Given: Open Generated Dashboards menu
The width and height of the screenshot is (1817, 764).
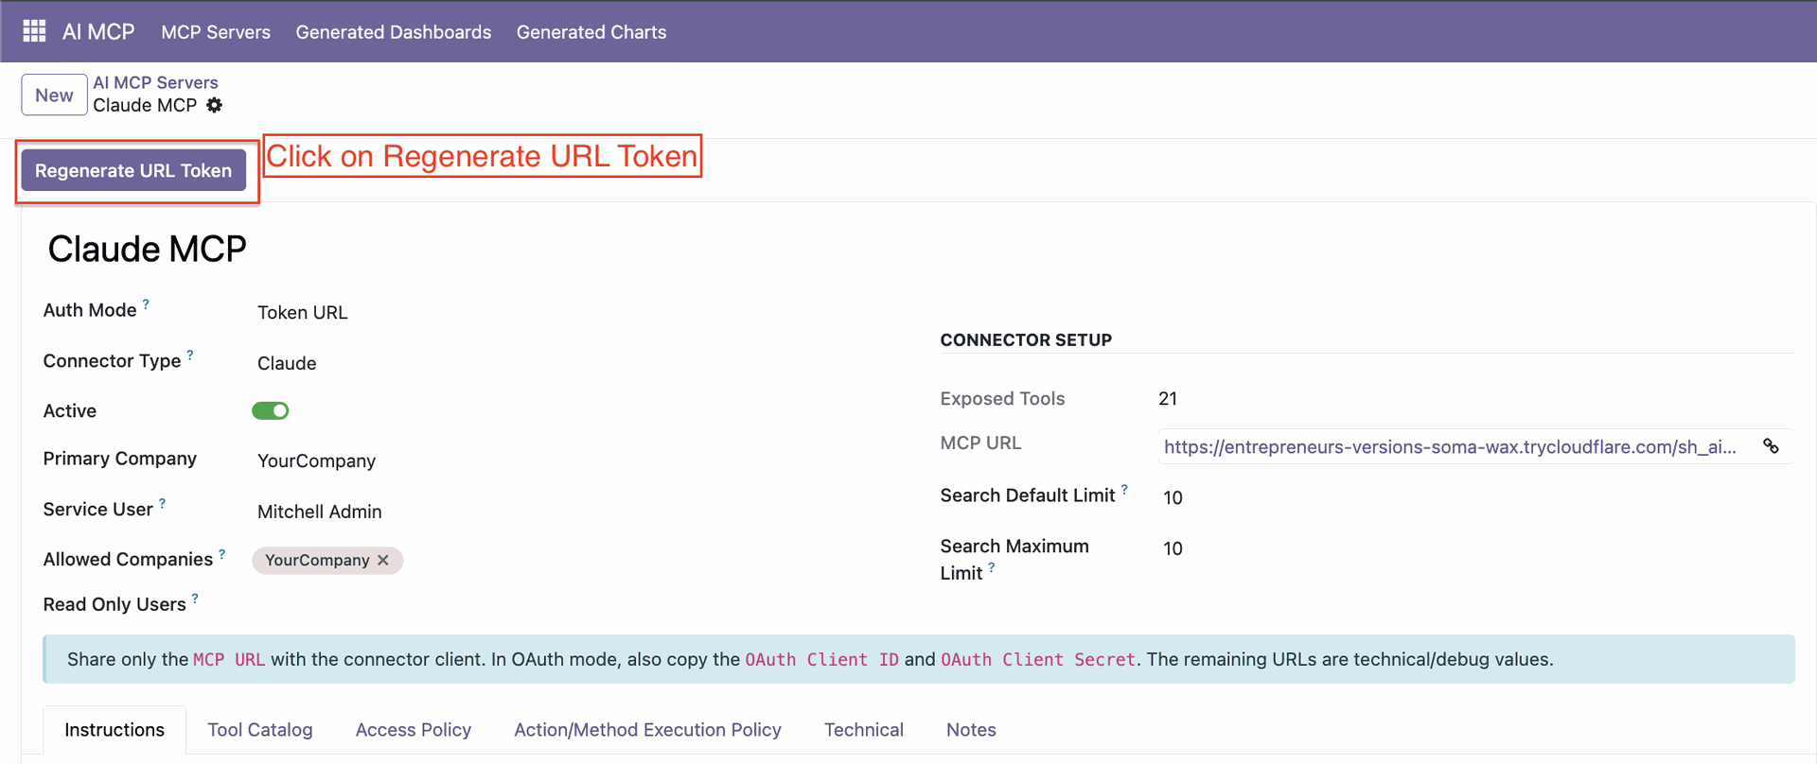Looking at the screenshot, I should [393, 32].
